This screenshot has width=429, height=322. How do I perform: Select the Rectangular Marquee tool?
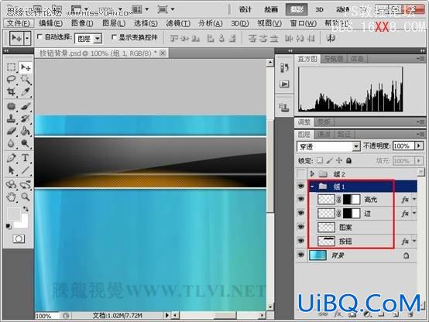pyautogui.click(x=11, y=67)
